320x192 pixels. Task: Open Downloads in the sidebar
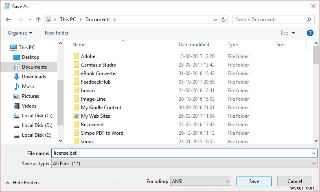(x=34, y=77)
